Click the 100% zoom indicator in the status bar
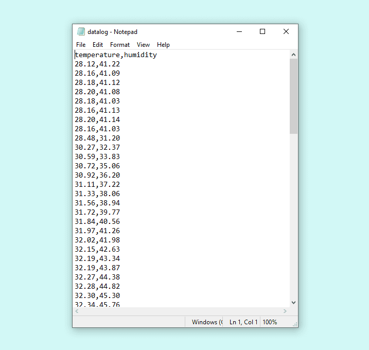 pyautogui.click(x=270, y=322)
